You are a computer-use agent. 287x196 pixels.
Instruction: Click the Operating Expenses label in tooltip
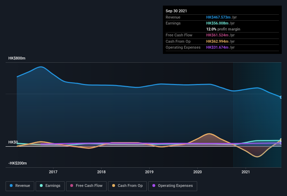point(183,48)
